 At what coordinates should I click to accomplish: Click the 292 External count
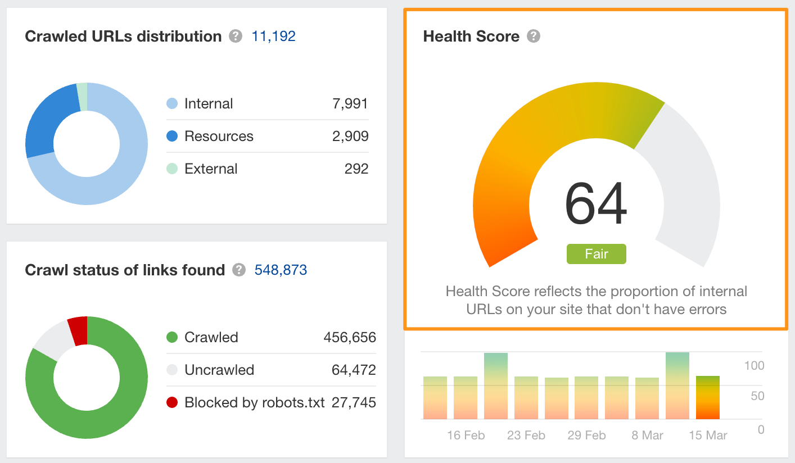[x=356, y=169]
